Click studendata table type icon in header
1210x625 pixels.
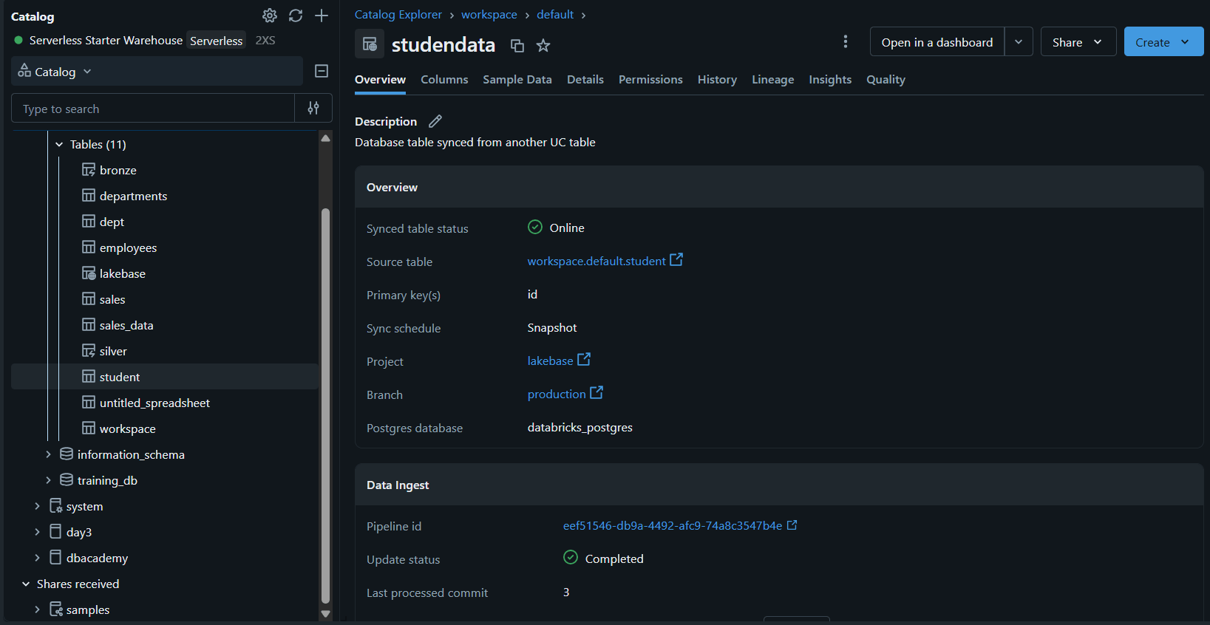[x=370, y=44]
